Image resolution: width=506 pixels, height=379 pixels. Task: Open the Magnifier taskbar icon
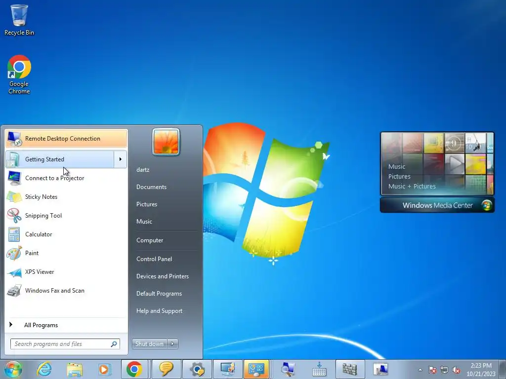(288, 369)
